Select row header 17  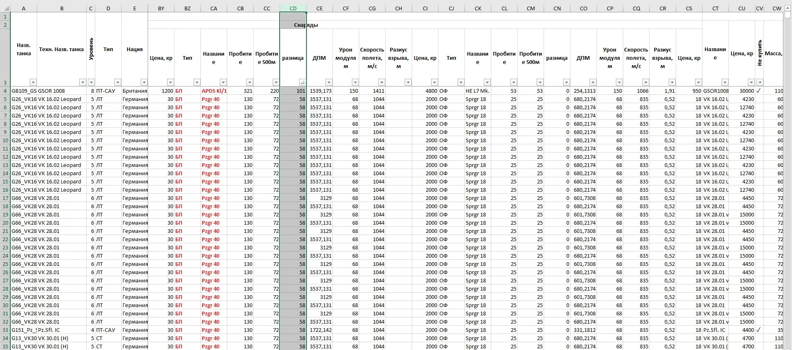(x=5, y=198)
